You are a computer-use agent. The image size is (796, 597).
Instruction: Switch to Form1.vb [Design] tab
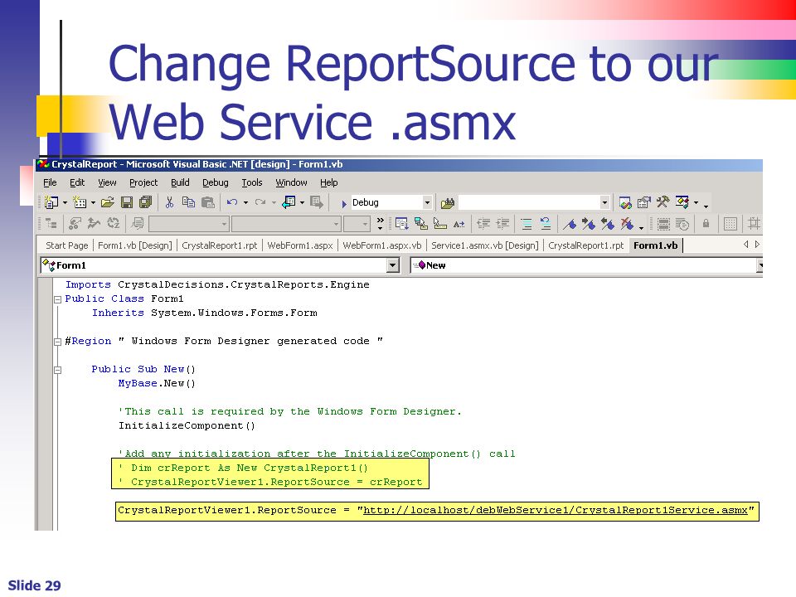[135, 245]
